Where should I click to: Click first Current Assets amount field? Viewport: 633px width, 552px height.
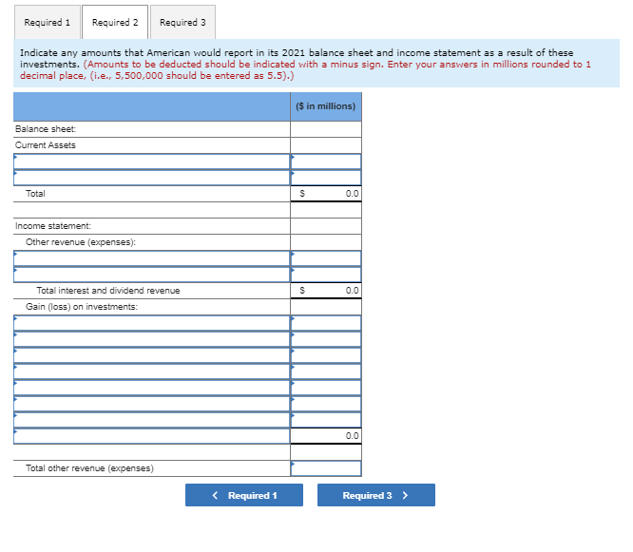pyautogui.click(x=326, y=162)
